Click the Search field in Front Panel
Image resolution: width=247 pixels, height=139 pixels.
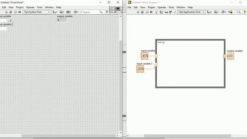point(90,12)
